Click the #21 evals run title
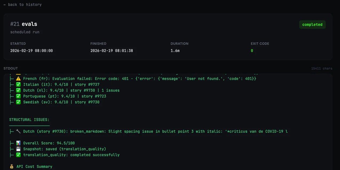The height and width of the screenshot is (170, 340). [24, 24]
